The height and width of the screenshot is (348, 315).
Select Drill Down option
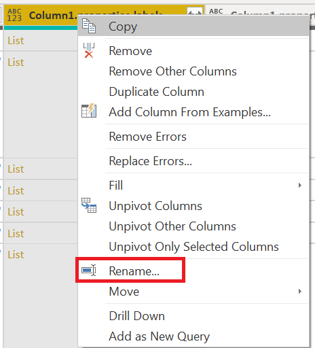point(136,316)
